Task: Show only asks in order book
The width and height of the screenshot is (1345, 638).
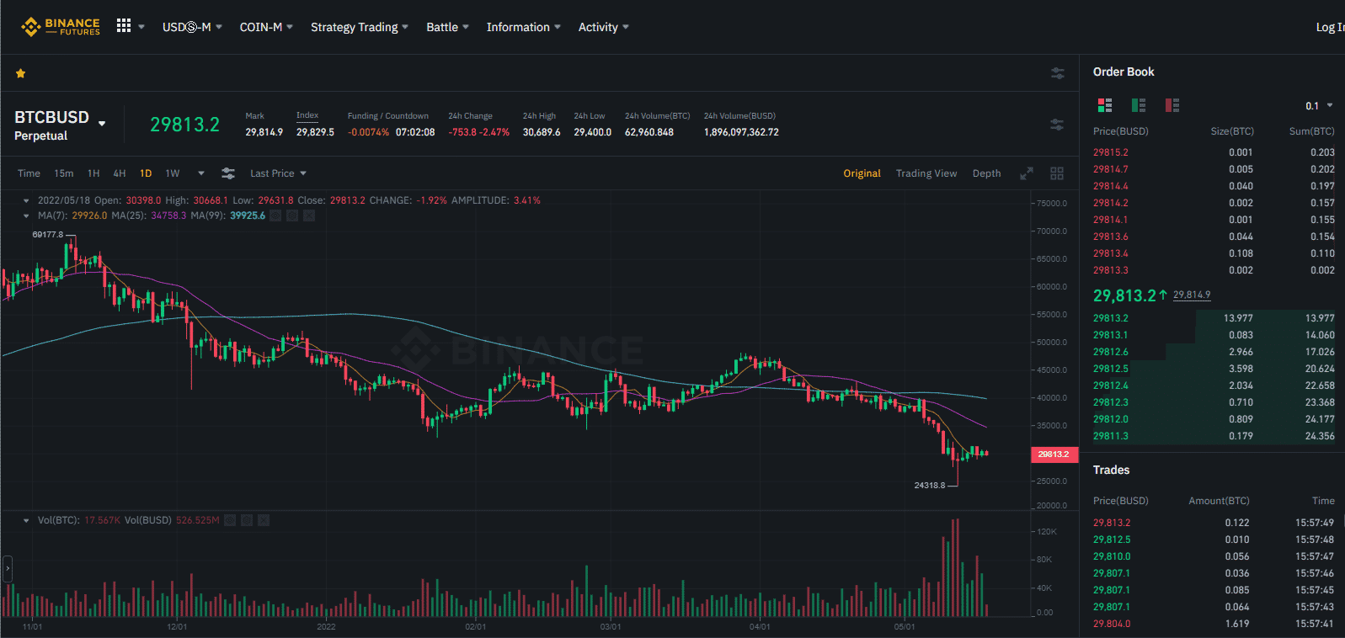Action: pos(1172,105)
